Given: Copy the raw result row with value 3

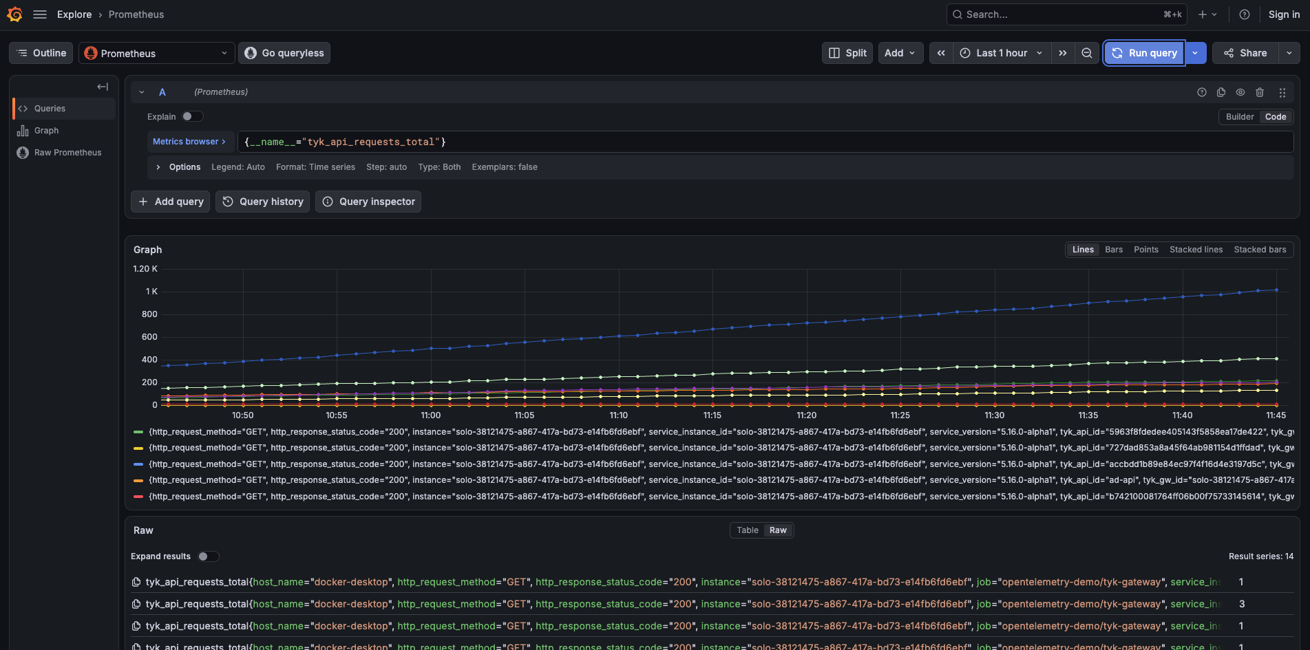Looking at the screenshot, I should (x=136, y=604).
